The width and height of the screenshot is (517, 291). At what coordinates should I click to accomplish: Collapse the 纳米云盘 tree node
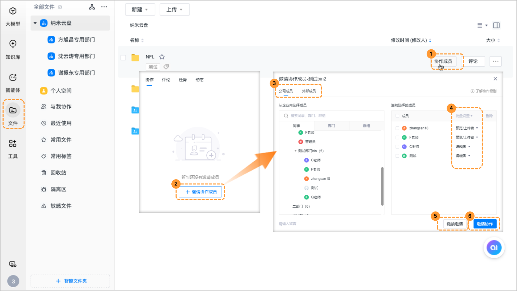[35, 23]
